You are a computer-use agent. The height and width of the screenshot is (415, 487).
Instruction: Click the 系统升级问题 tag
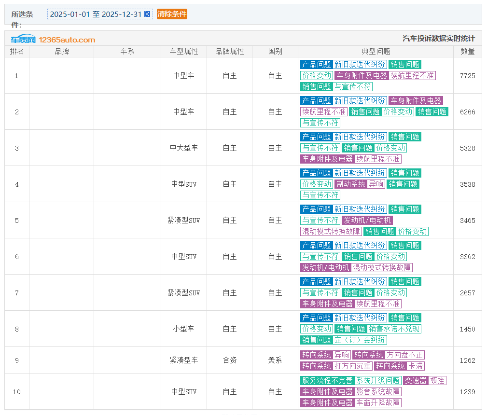pos(378,380)
